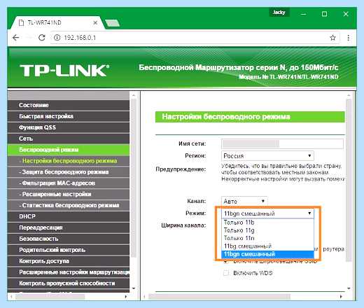This screenshot has height=308, width=364.
Task: Open Фильтрация MAC-адресов submenu
Action: (69, 183)
